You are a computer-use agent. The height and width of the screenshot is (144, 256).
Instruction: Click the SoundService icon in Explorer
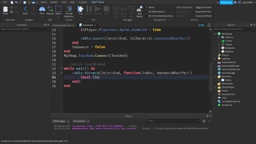219,94
